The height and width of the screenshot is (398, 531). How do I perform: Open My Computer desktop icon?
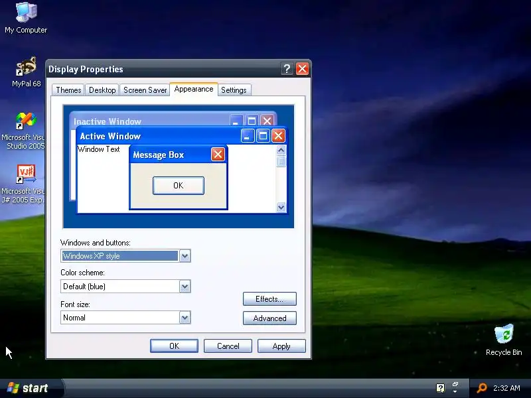click(26, 18)
